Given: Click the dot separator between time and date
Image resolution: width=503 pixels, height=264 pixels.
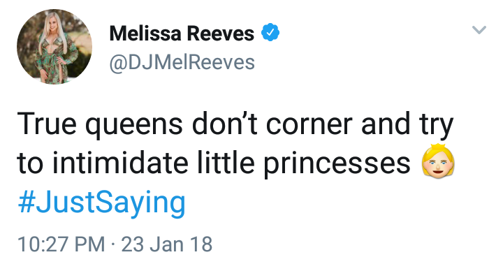Looking at the screenshot, I should click(x=113, y=245).
